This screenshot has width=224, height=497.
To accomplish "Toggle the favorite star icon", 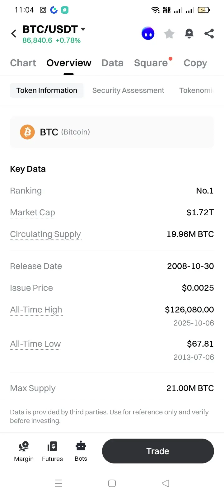I will (169, 34).
